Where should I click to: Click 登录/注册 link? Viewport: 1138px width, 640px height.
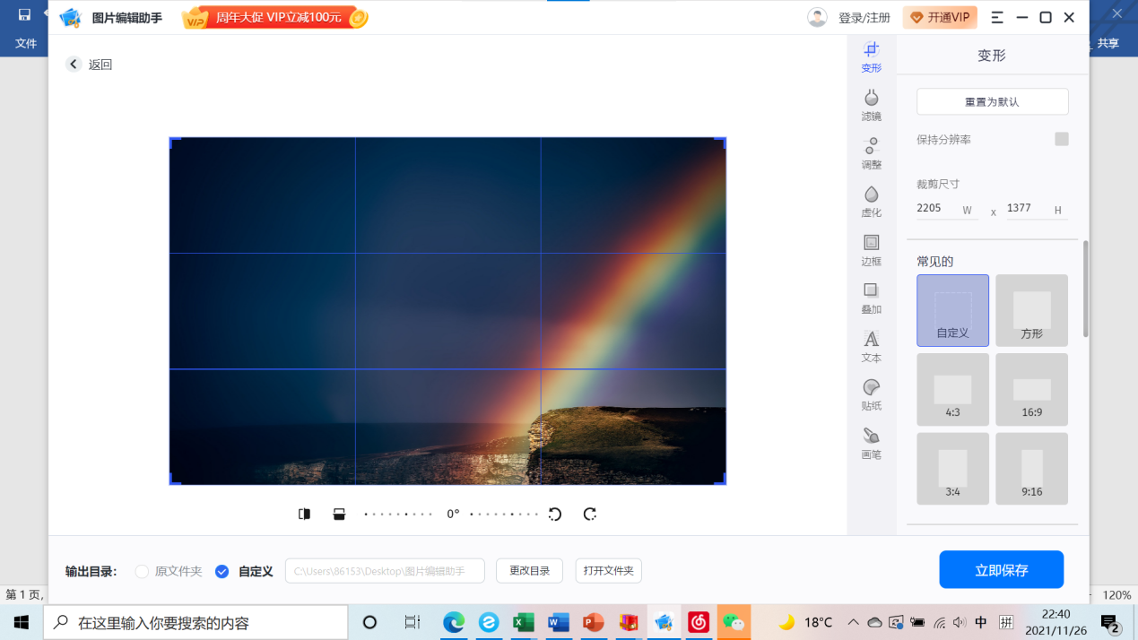[x=864, y=17]
